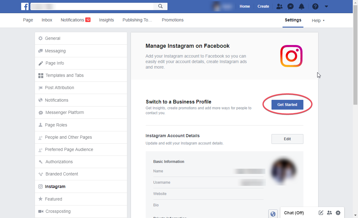
Task: Go to the Publishing Tools tab
Action: (x=137, y=20)
